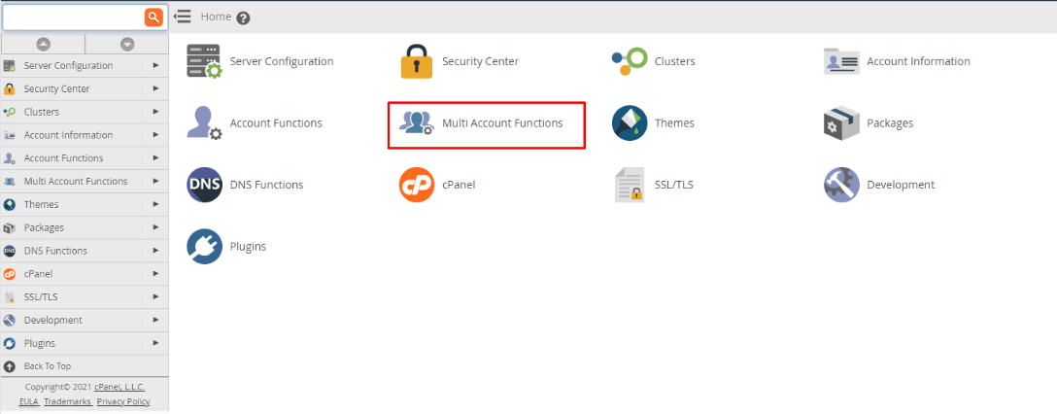The image size is (1057, 414).
Task: Toggle the sidebar menu collapse icon
Action: click(183, 17)
